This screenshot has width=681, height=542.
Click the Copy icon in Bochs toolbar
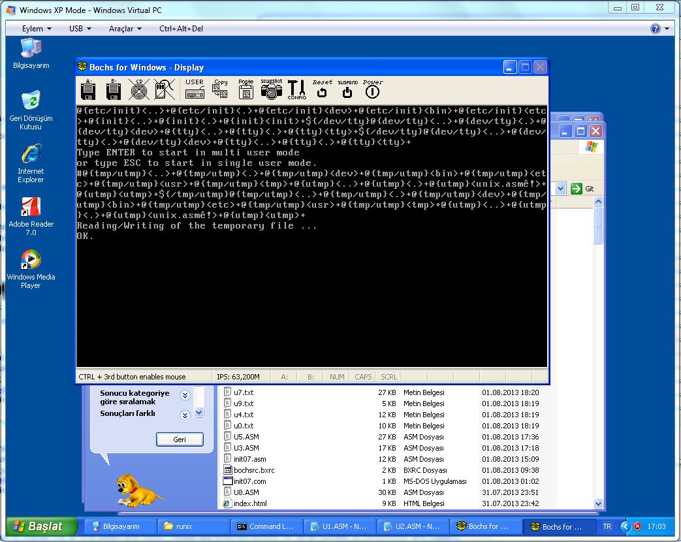pos(220,89)
